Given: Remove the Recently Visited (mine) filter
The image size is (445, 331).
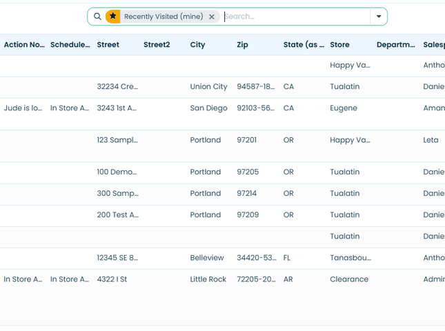Looking at the screenshot, I should pyautogui.click(x=211, y=17).
